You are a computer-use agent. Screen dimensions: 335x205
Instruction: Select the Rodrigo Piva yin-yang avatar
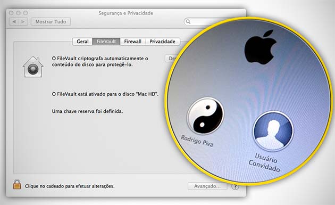(x=205, y=116)
